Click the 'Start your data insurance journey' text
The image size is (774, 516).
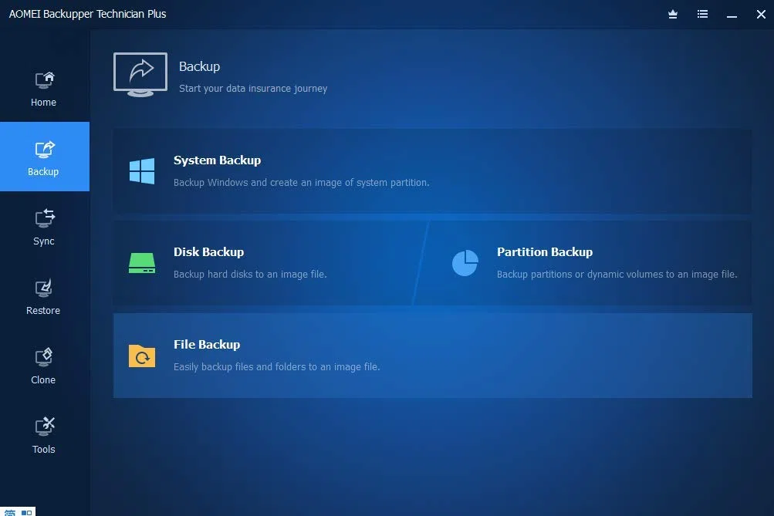(x=253, y=88)
